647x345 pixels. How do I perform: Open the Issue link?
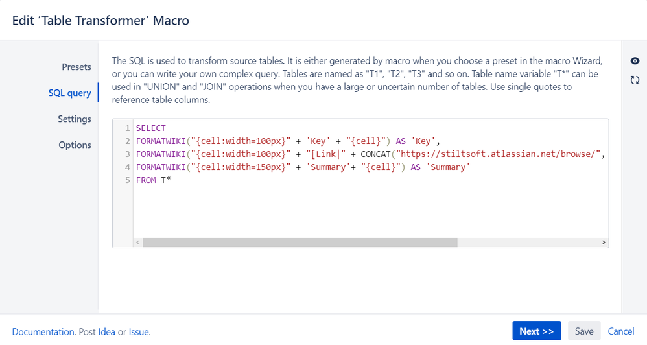pos(139,332)
